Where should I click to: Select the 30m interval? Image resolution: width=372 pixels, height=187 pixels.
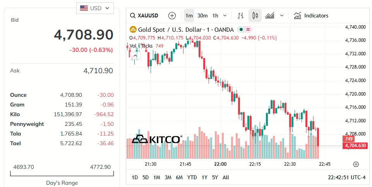202,16
